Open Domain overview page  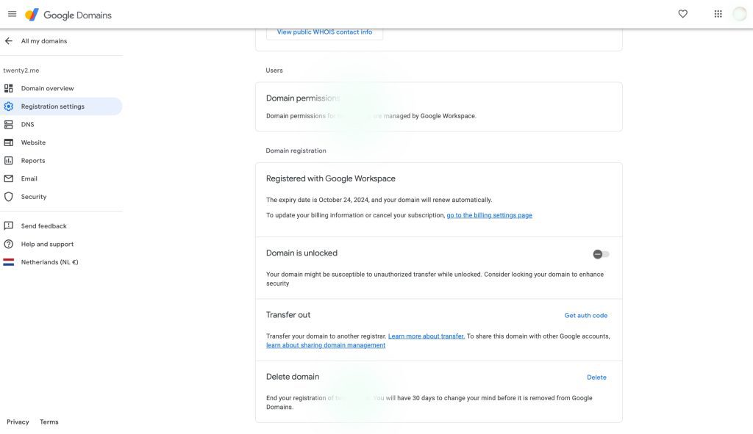click(47, 88)
